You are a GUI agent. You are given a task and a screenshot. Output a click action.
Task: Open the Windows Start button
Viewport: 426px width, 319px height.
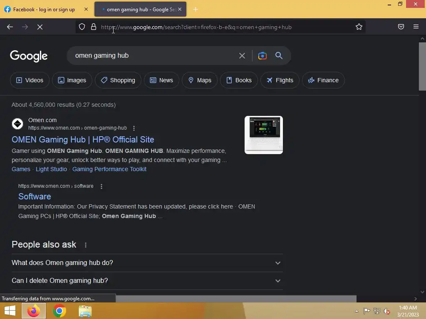coord(10,311)
